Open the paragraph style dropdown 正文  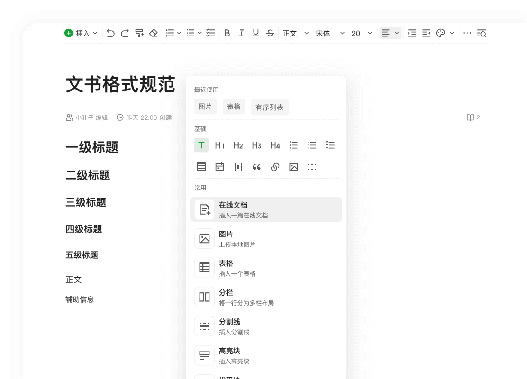click(x=296, y=33)
